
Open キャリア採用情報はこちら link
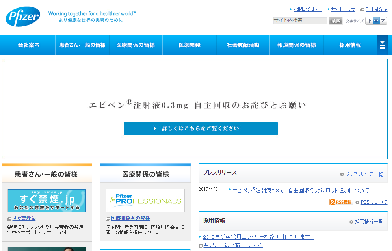pyautogui.click(x=233, y=245)
